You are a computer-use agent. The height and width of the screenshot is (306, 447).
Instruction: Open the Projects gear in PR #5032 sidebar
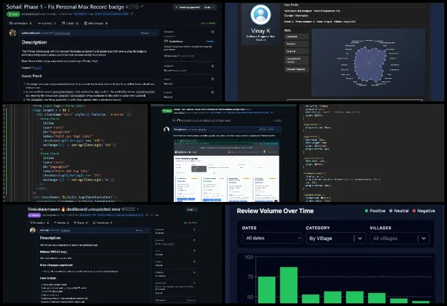pos(194,262)
